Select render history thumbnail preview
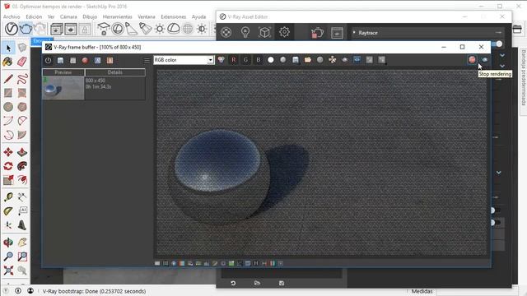 (x=63, y=88)
